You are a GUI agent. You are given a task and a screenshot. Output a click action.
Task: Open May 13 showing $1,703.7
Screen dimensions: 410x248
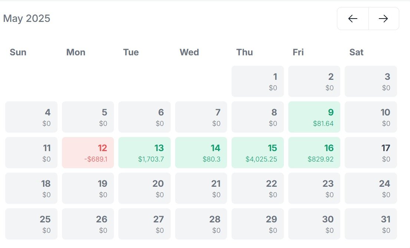click(144, 153)
